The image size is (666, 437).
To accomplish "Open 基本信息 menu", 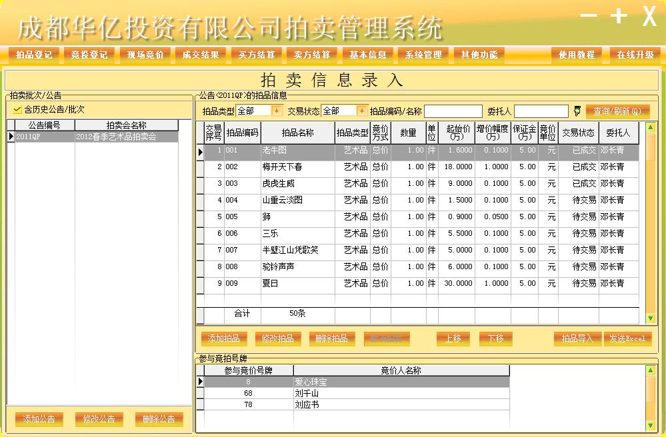I will click(368, 55).
